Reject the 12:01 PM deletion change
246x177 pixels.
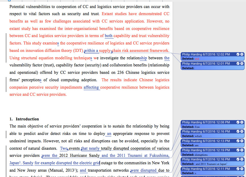tap(242, 63)
